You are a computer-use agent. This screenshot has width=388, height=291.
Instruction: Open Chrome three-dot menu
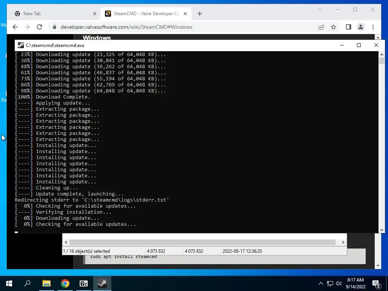pos(373,27)
